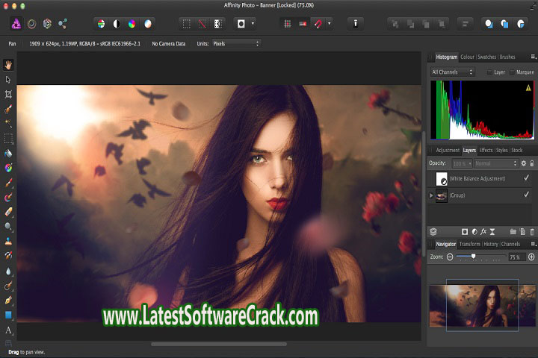538x358 pixels.
Task: Hide the White Balance Adjustment layer
Action: pos(526,178)
